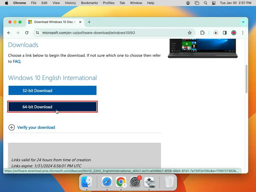Viewport: 256px width, 192px height.
Task: Open the Trash in the Dock
Action: 169,182
